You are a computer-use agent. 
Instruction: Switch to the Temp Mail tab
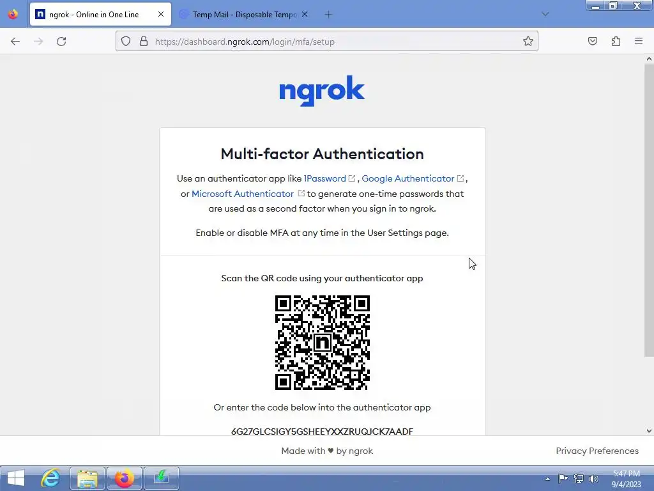[x=244, y=14]
